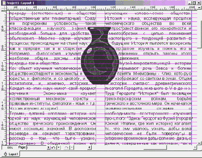Click the vertical scrollbar thumb
Viewport: 202px width, 158px height.
[199, 34]
